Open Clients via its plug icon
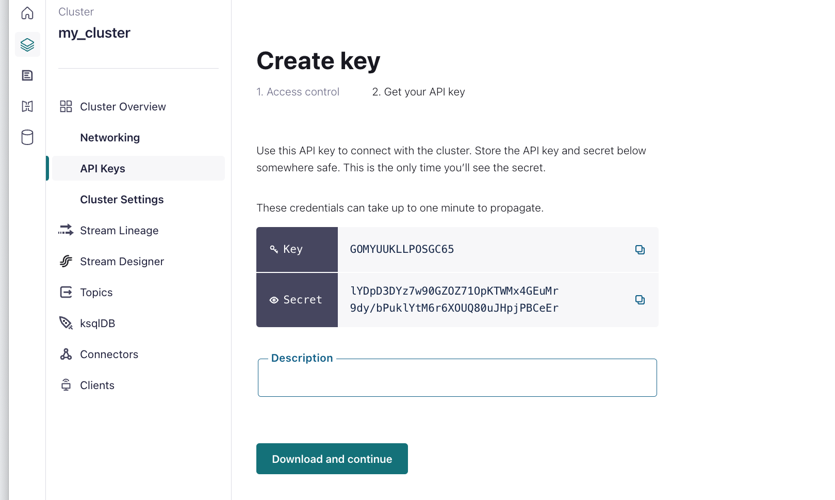The width and height of the screenshot is (835, 500). [x=66, y=385]
